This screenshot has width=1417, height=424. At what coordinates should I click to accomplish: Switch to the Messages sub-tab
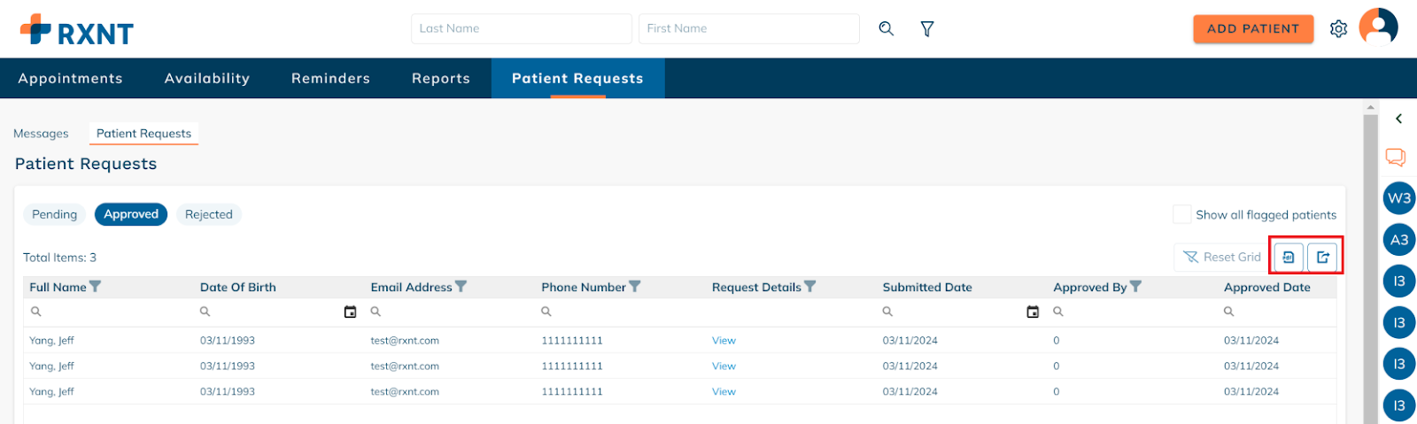41,134
